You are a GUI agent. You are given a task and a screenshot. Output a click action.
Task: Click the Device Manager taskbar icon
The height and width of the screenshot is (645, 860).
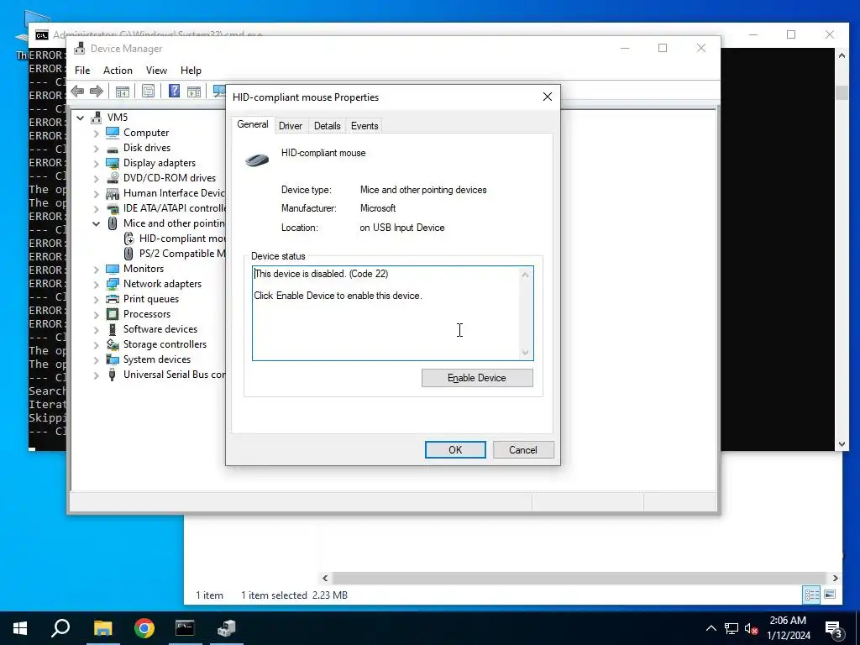pos(226,628)
